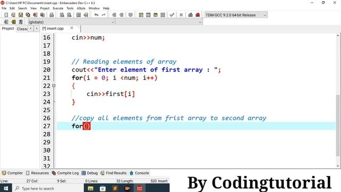This screenshot has height=192, width=341.
Task: Select the insert.cpp editor tab
Action: pos(53,28)
